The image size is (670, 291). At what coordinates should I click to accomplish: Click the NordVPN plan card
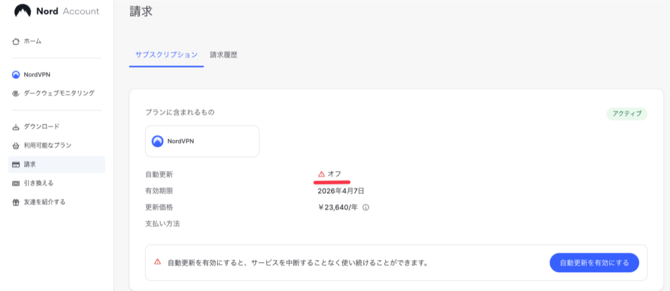point(202,141)
